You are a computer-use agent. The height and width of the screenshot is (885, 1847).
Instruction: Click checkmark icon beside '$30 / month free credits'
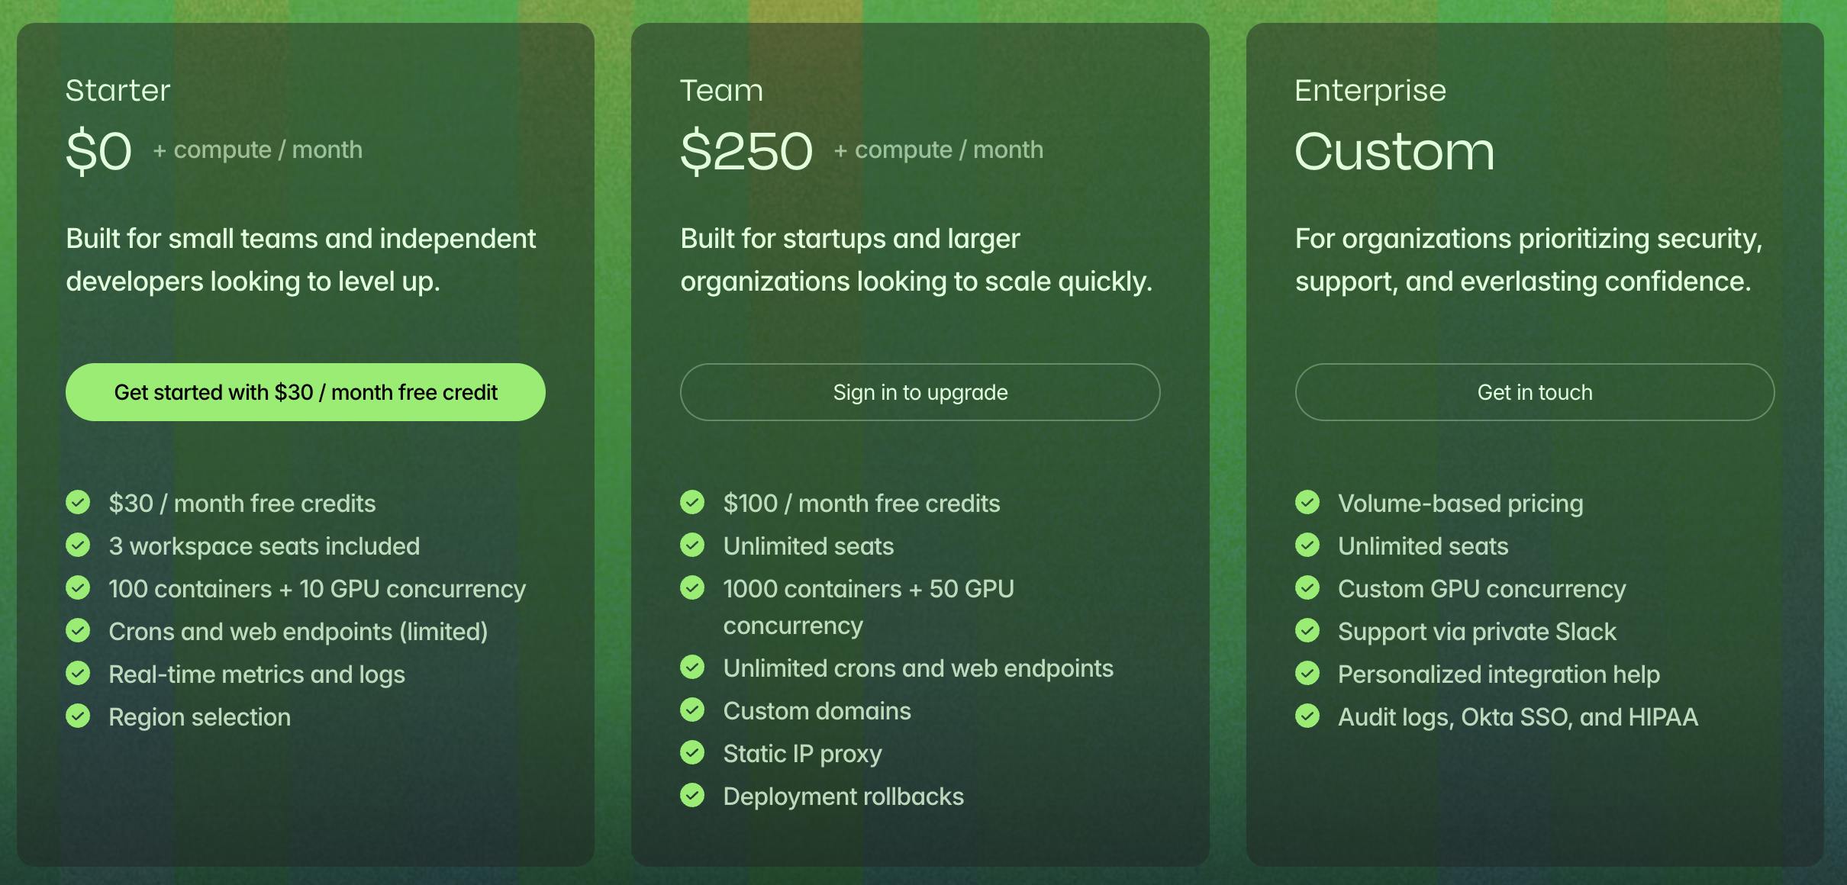[78, 503]
